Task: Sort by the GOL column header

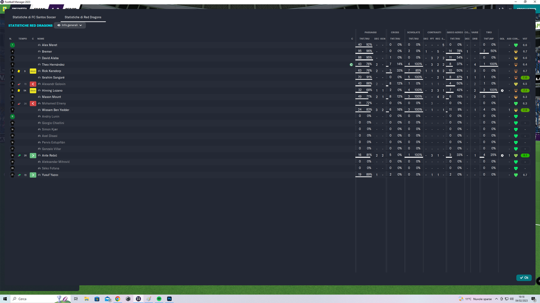Action: coord(502,39)
